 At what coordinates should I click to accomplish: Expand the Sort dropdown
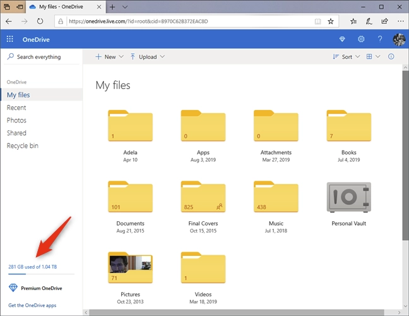point(357,56)
